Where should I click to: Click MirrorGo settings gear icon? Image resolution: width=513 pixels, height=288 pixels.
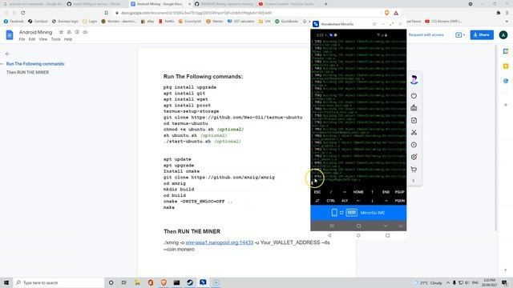click(414, 157)
